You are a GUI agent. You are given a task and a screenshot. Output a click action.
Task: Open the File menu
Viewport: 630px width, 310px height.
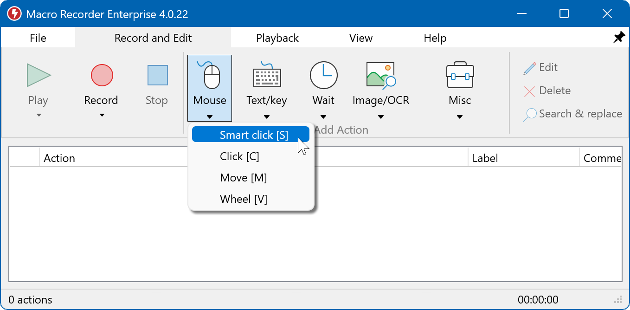pos(38,38)
